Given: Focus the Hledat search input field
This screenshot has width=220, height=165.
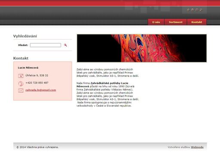Looking at the screenshot, I should pyautogui.click(x=46, y=45).
